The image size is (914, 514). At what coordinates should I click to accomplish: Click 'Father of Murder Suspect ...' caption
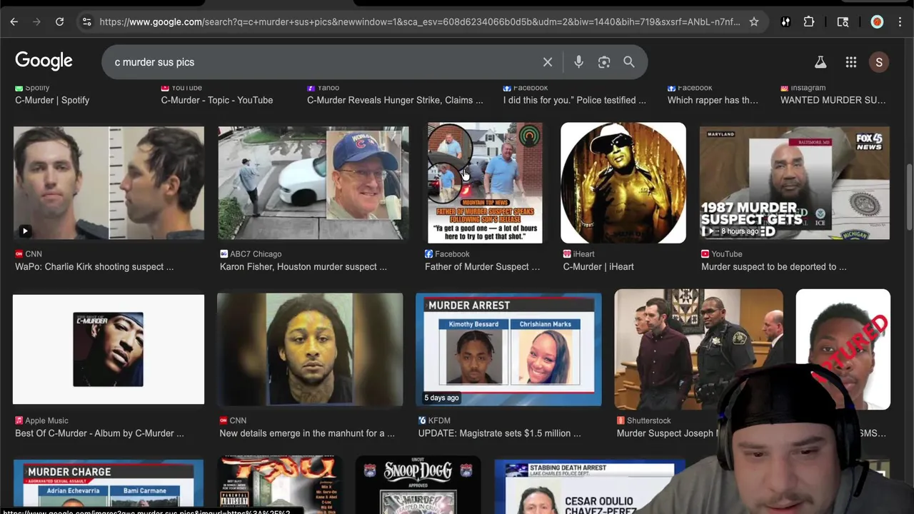483,266
